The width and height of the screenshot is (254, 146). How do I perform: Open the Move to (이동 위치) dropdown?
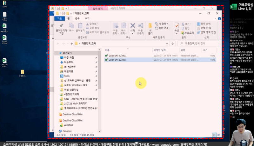pos(116,29)
